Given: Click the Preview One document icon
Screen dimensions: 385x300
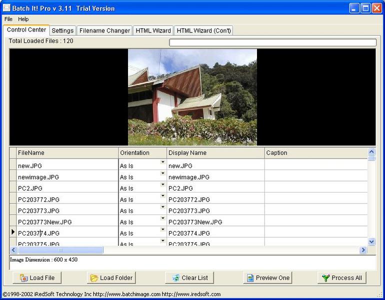Looking at the screenshot, I should [x=250, y=278].
